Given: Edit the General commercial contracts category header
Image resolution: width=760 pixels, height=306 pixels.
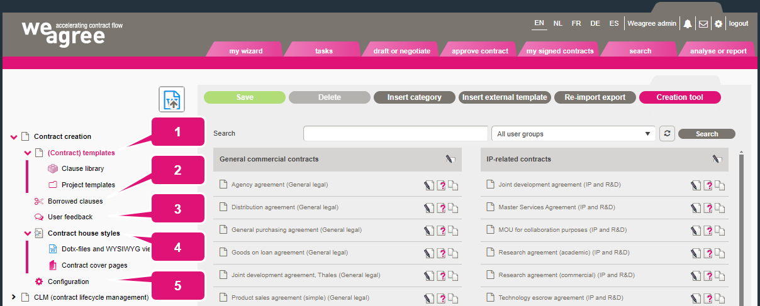Looking at the screenshot, I should coord(450,160).
